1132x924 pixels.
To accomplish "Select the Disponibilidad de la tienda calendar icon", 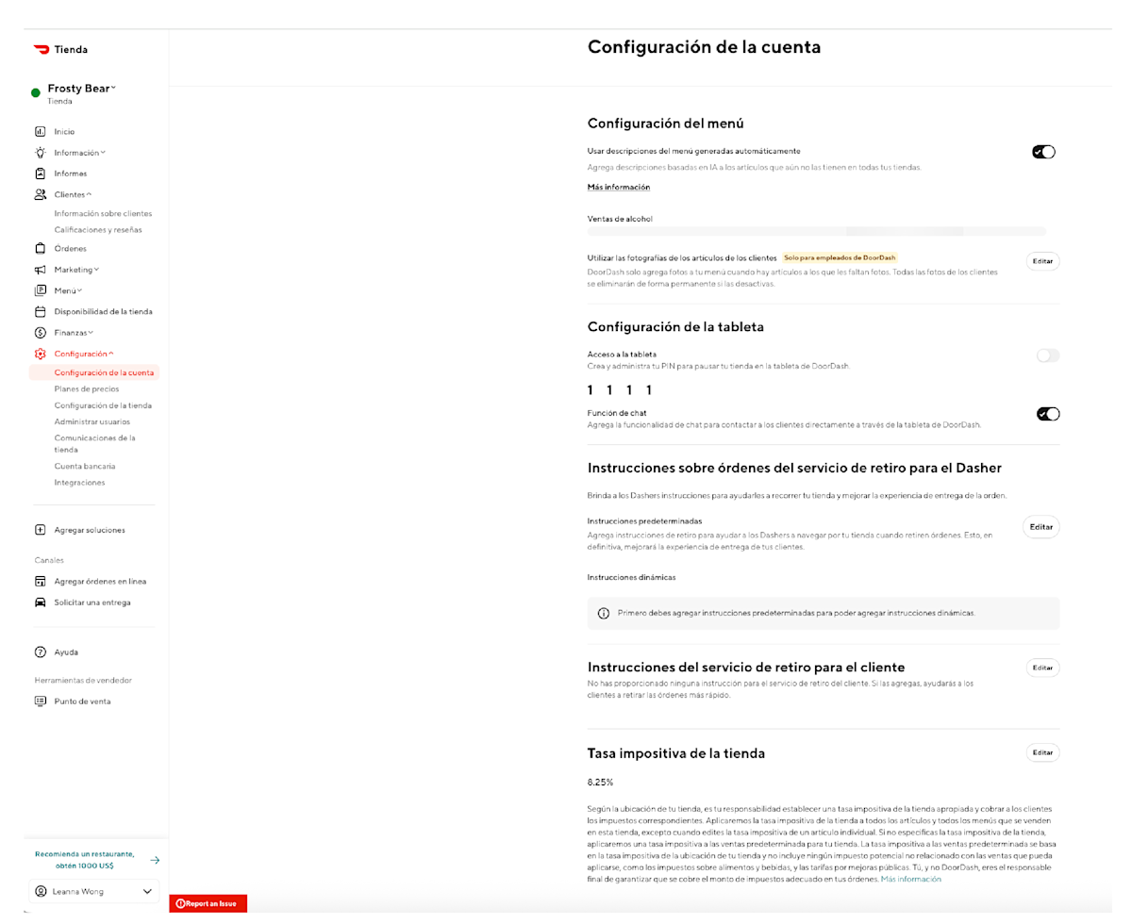I will coord(40,311).
